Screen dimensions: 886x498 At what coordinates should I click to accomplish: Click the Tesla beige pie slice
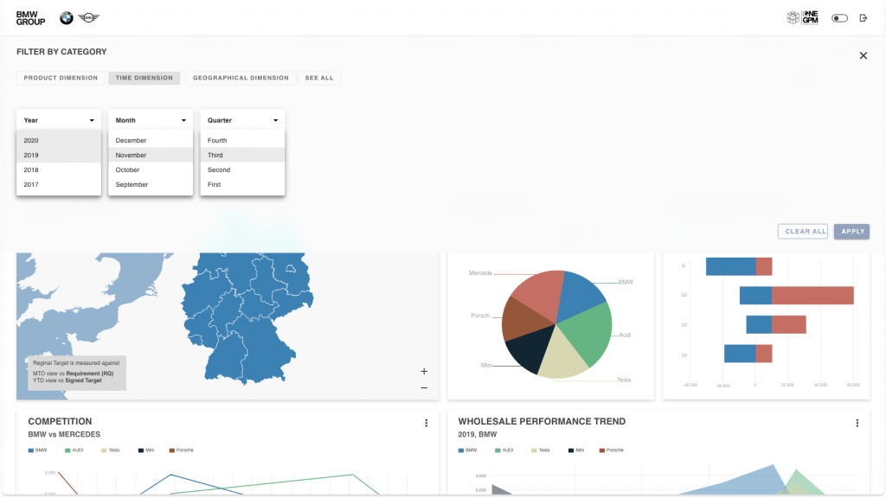coord(562,355)
